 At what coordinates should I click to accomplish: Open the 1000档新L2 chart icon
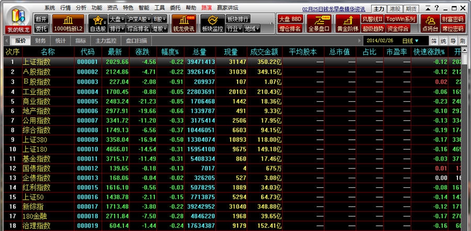click(68, 23)
